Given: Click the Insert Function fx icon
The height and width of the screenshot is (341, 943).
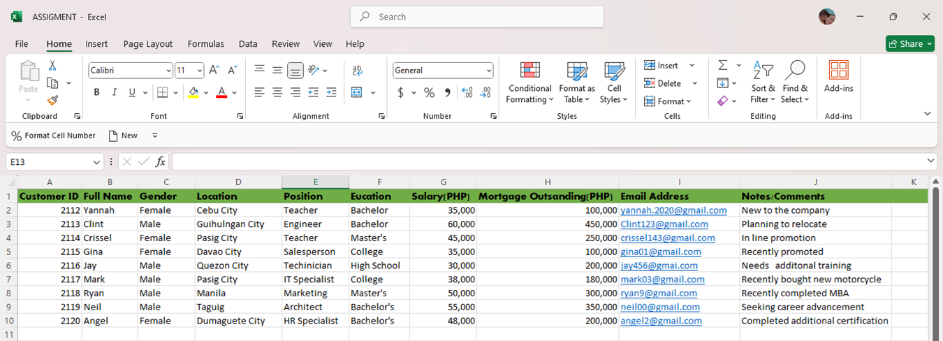Looking at the screenshot, I should tap(160, 162).
